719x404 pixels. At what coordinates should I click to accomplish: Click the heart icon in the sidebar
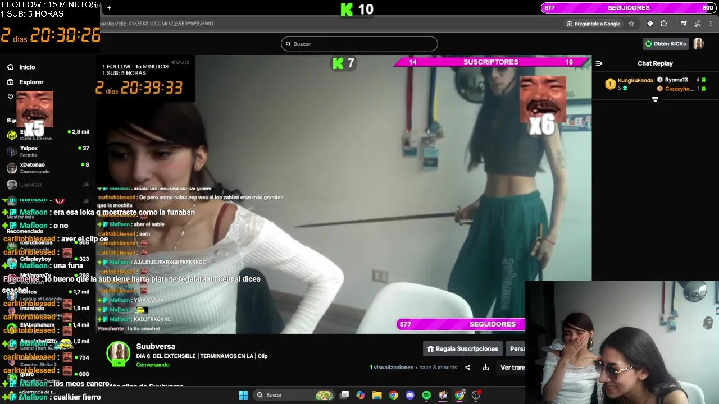[10, 97]
